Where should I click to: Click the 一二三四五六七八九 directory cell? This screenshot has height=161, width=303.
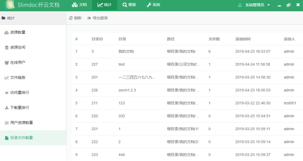click(x=137, y=77)
